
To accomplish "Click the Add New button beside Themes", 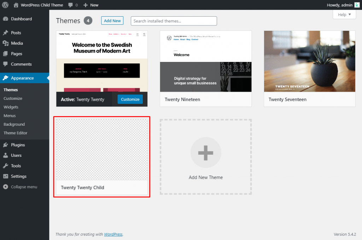I will 112,21.
